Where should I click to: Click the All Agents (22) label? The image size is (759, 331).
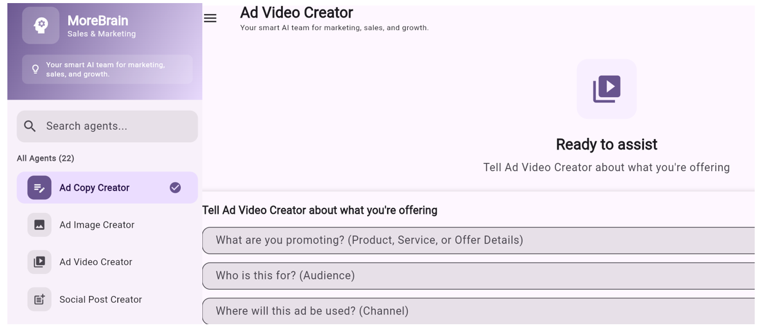pos(46,158)
